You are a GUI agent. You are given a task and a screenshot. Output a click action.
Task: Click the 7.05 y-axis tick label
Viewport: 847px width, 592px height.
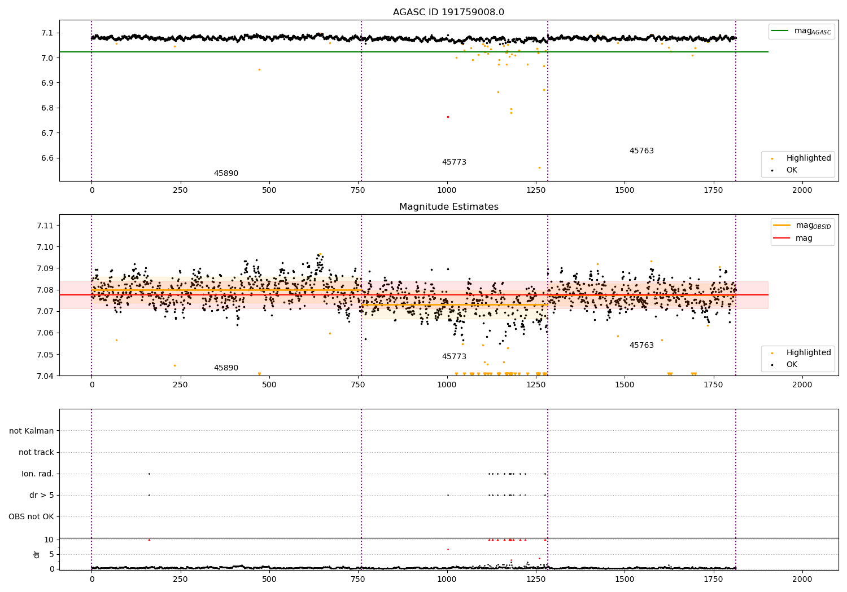point(45,355)
